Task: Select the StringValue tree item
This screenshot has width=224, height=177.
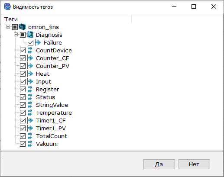Action: pyautogui.click(x=52, y=105)
